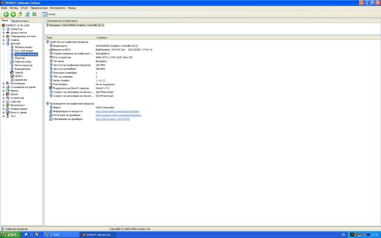This screenshot has height=238, width=381.
Task: Click the Refresh toolbar icon
Action: [27, 15]
